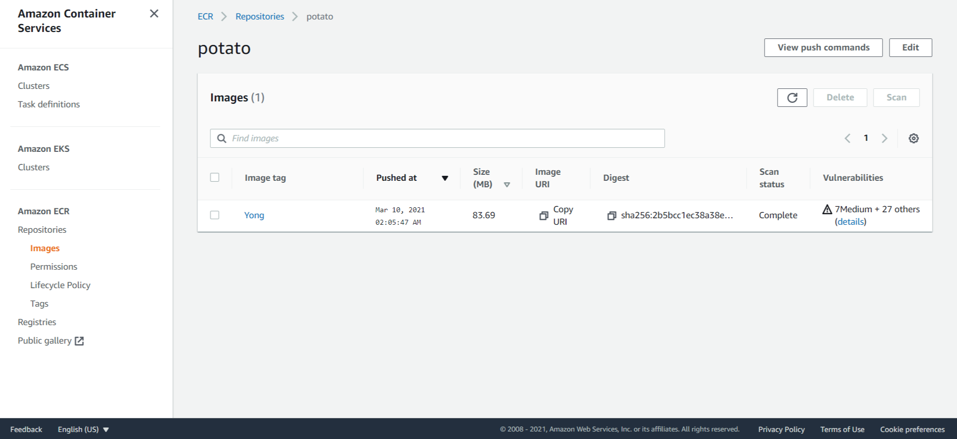Open Permissions section
957x439 pixels.
coord(53,267)
